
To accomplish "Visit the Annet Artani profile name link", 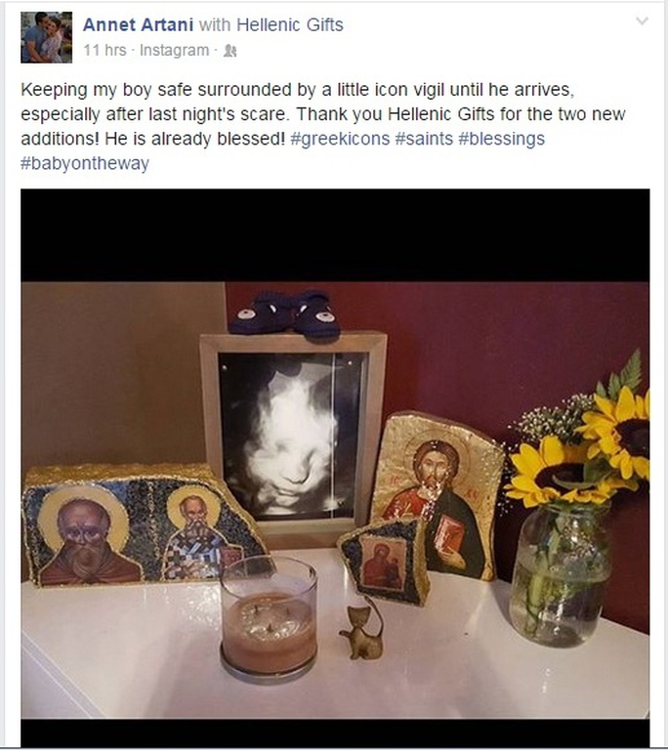I will pyautogui.click(x=139, y=24).
